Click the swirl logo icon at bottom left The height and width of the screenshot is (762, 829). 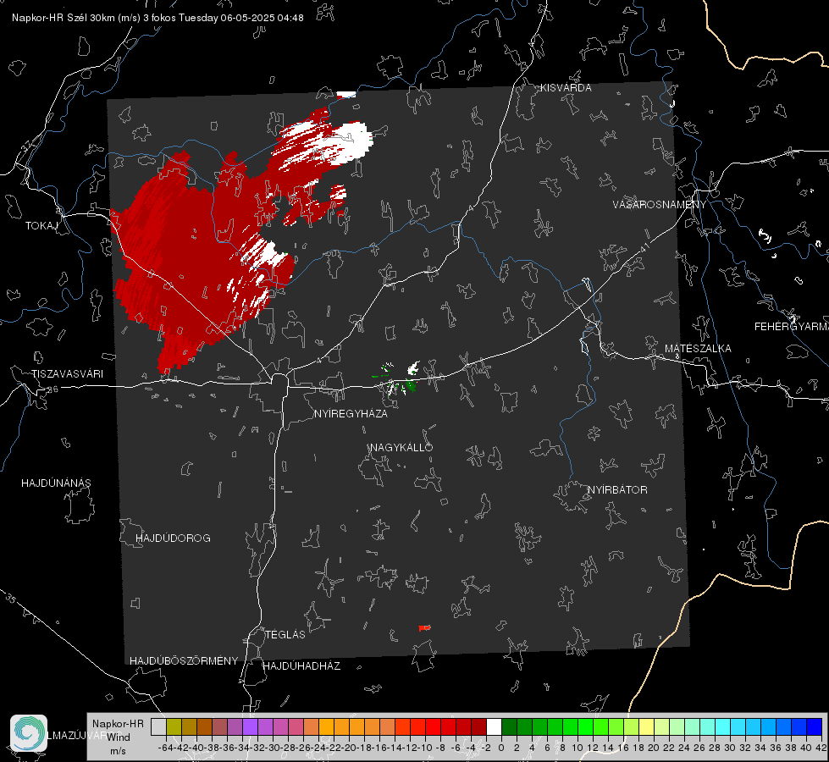(29, 733)
